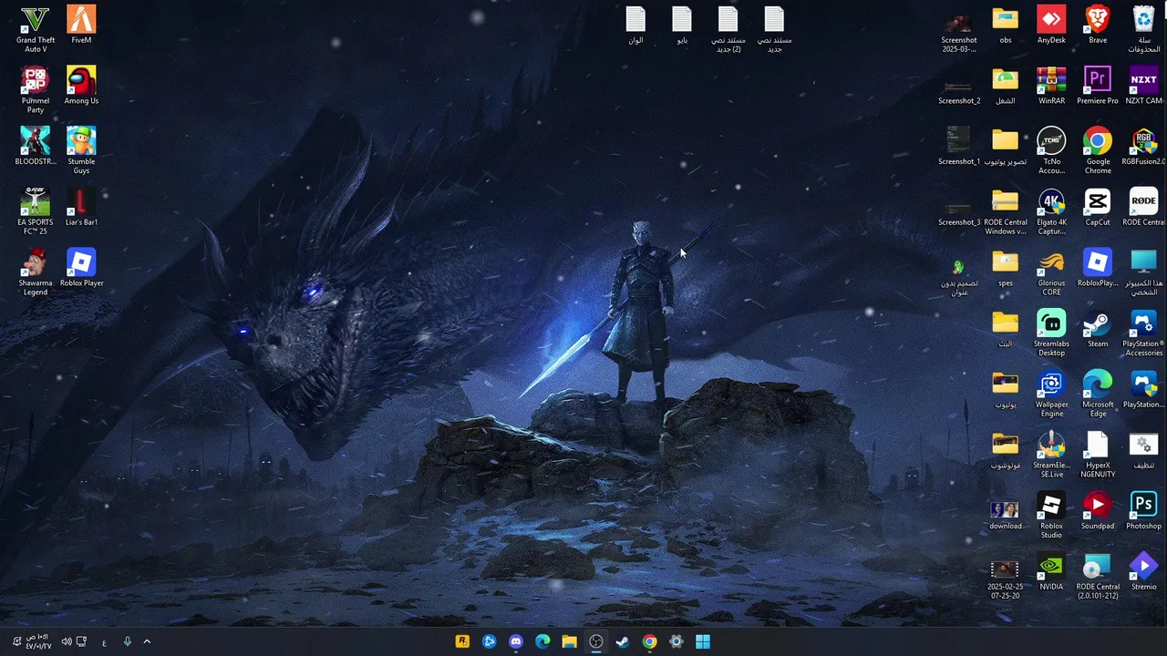This screenshot has height=656, width=1167.
Task: Select the HyperX NGENUITY desktop icon
Action: click(x=1098, y=455)
